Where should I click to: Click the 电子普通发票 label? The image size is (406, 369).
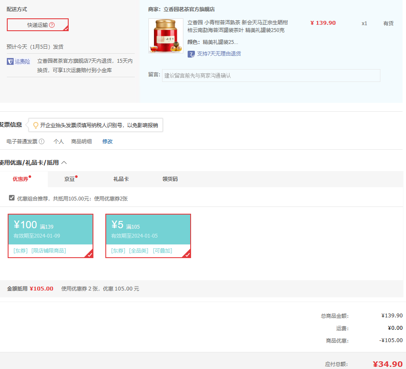pos(22,141)
